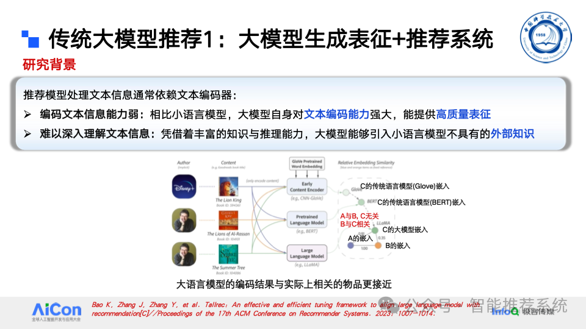This screenshot has height=329, width=586.
Task: Click the AiCon conference logo
Action: click(x=56, y=312)
